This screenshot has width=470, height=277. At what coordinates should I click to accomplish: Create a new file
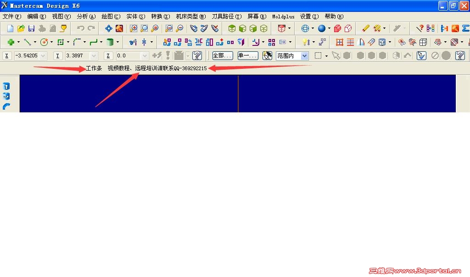coord(9,28)
